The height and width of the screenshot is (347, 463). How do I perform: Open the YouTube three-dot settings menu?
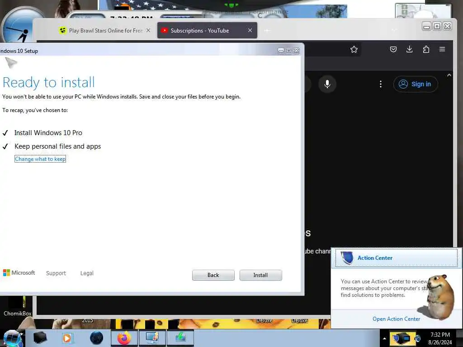[380, 84]
